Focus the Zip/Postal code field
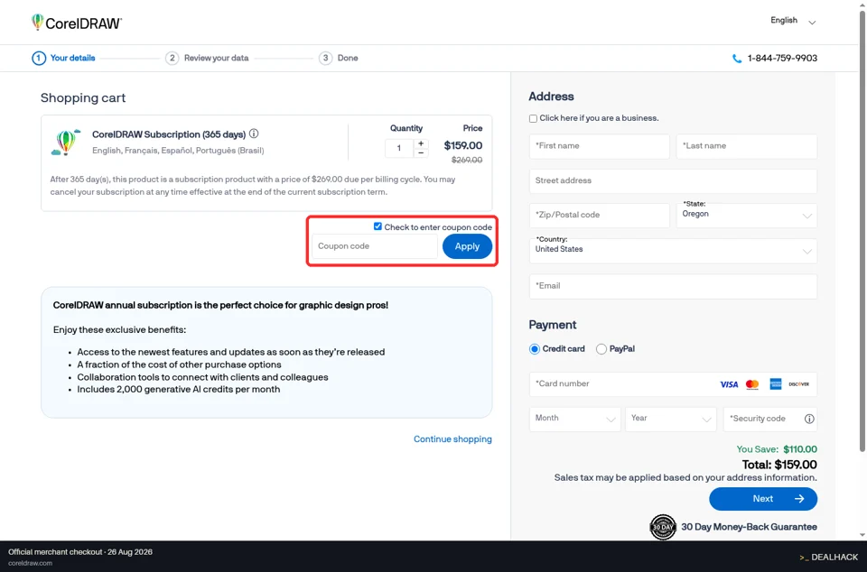The image size is (867, 572). point(600,216)
